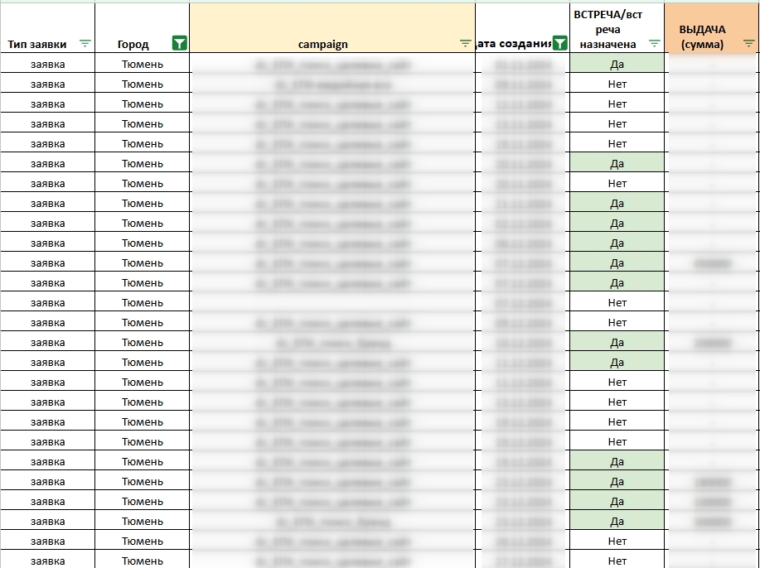Select the first blurred date cell under Дата создания

click(522, 64)
